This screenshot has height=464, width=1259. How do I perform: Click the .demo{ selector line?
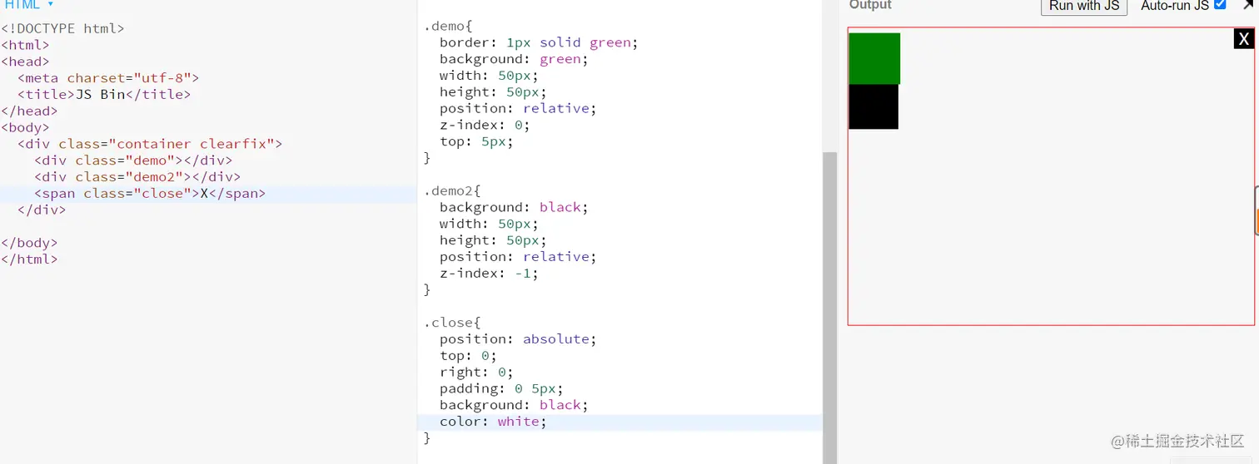pos(449,26)
